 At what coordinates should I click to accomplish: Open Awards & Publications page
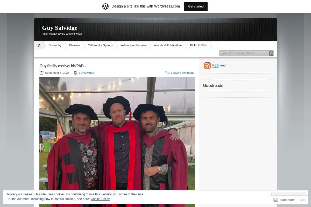[x=168, y=46]
